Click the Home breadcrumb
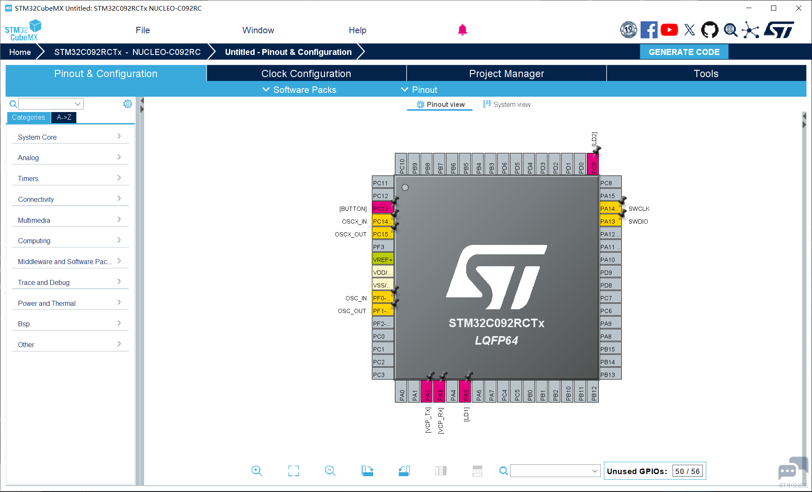 pyautogui.click(x=20, y=52)
